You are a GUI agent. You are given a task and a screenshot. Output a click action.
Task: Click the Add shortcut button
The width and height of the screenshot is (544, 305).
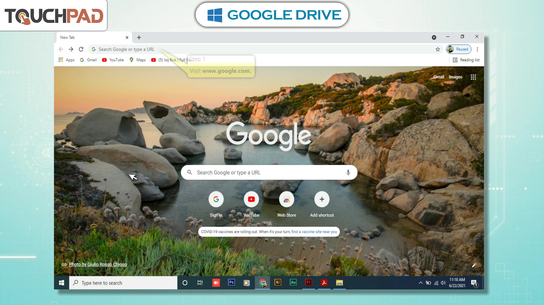322,204
